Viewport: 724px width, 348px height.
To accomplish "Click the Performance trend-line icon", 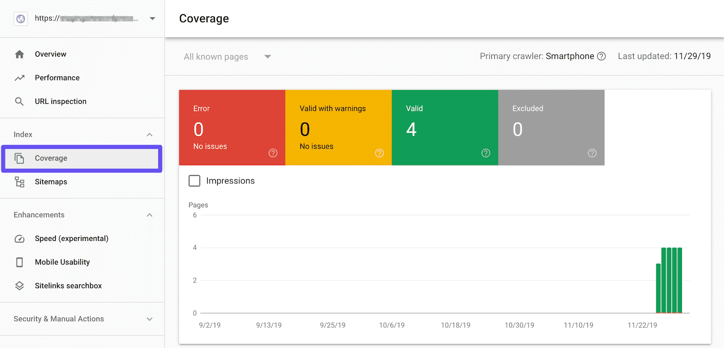I will click(x=19, y=78).
